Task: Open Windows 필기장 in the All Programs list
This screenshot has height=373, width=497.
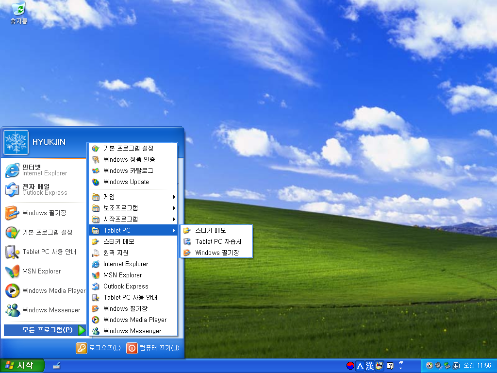Action: (x=133, y=308)
